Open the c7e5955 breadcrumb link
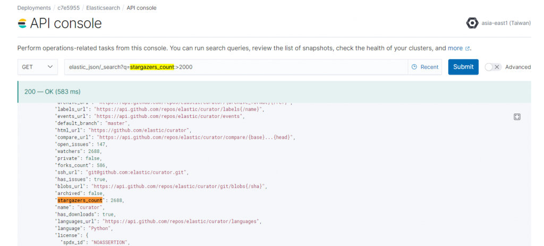The image size is (544, 246). (x=69, y=7)
